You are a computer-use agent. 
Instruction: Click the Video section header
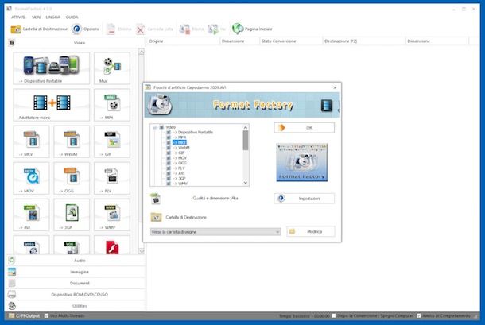click(x=76, y=43)
